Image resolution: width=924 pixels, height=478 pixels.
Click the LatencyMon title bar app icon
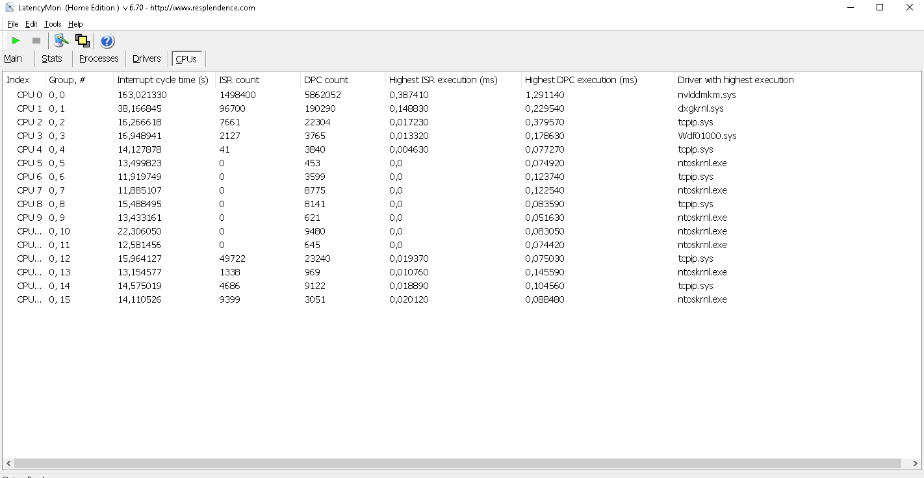(x=10, y=8)
